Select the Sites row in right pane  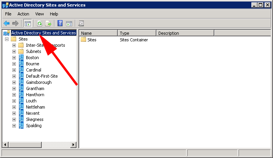92,40
